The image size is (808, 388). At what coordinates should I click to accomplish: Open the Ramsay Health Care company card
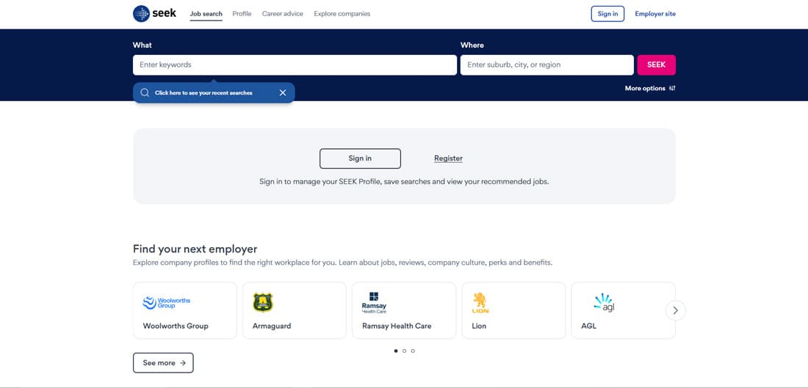[x=404, y=310]
